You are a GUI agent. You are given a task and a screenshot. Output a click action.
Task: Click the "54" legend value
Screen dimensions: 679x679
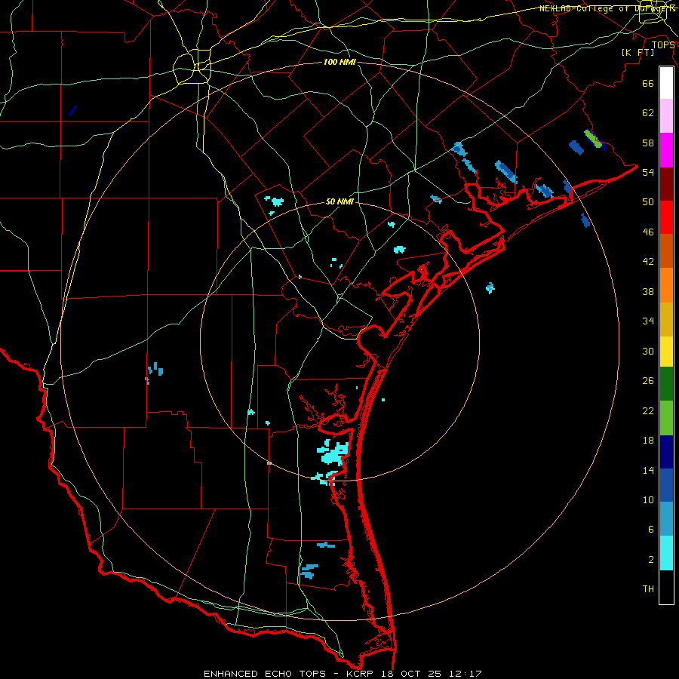tap(648, 172)
